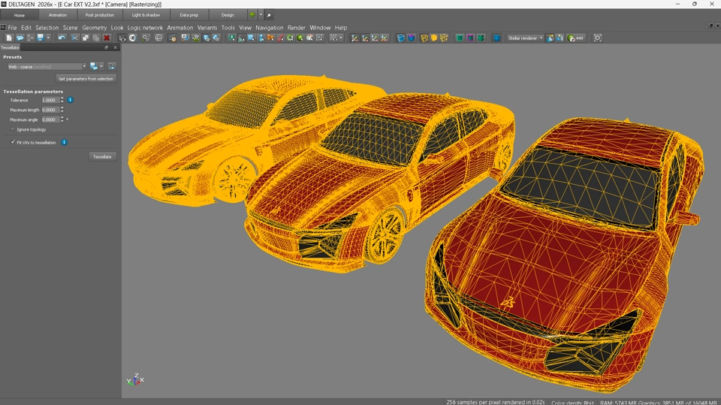Click the red X Delete icon
The image size is (721, 405).
[107, 38]
